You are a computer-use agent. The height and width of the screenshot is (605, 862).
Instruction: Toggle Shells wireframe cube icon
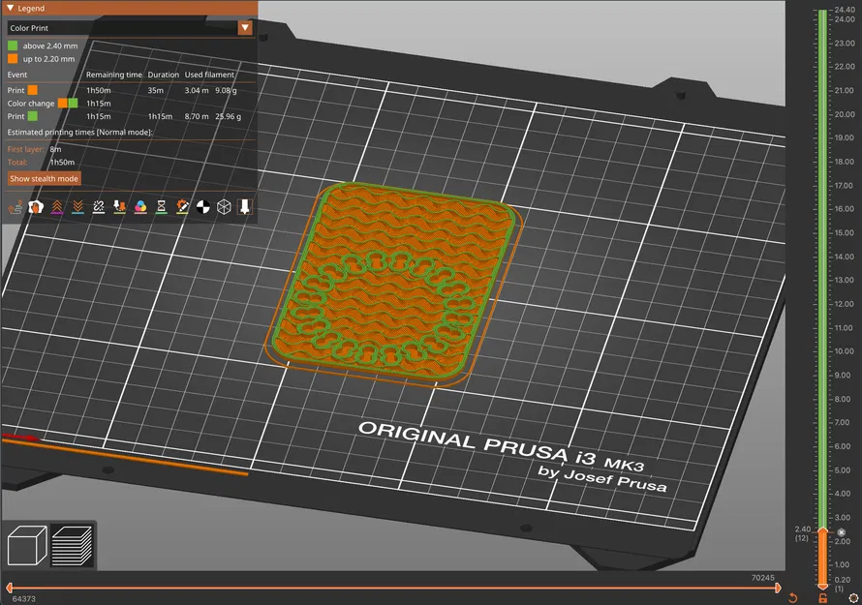(x=224, y=207)
